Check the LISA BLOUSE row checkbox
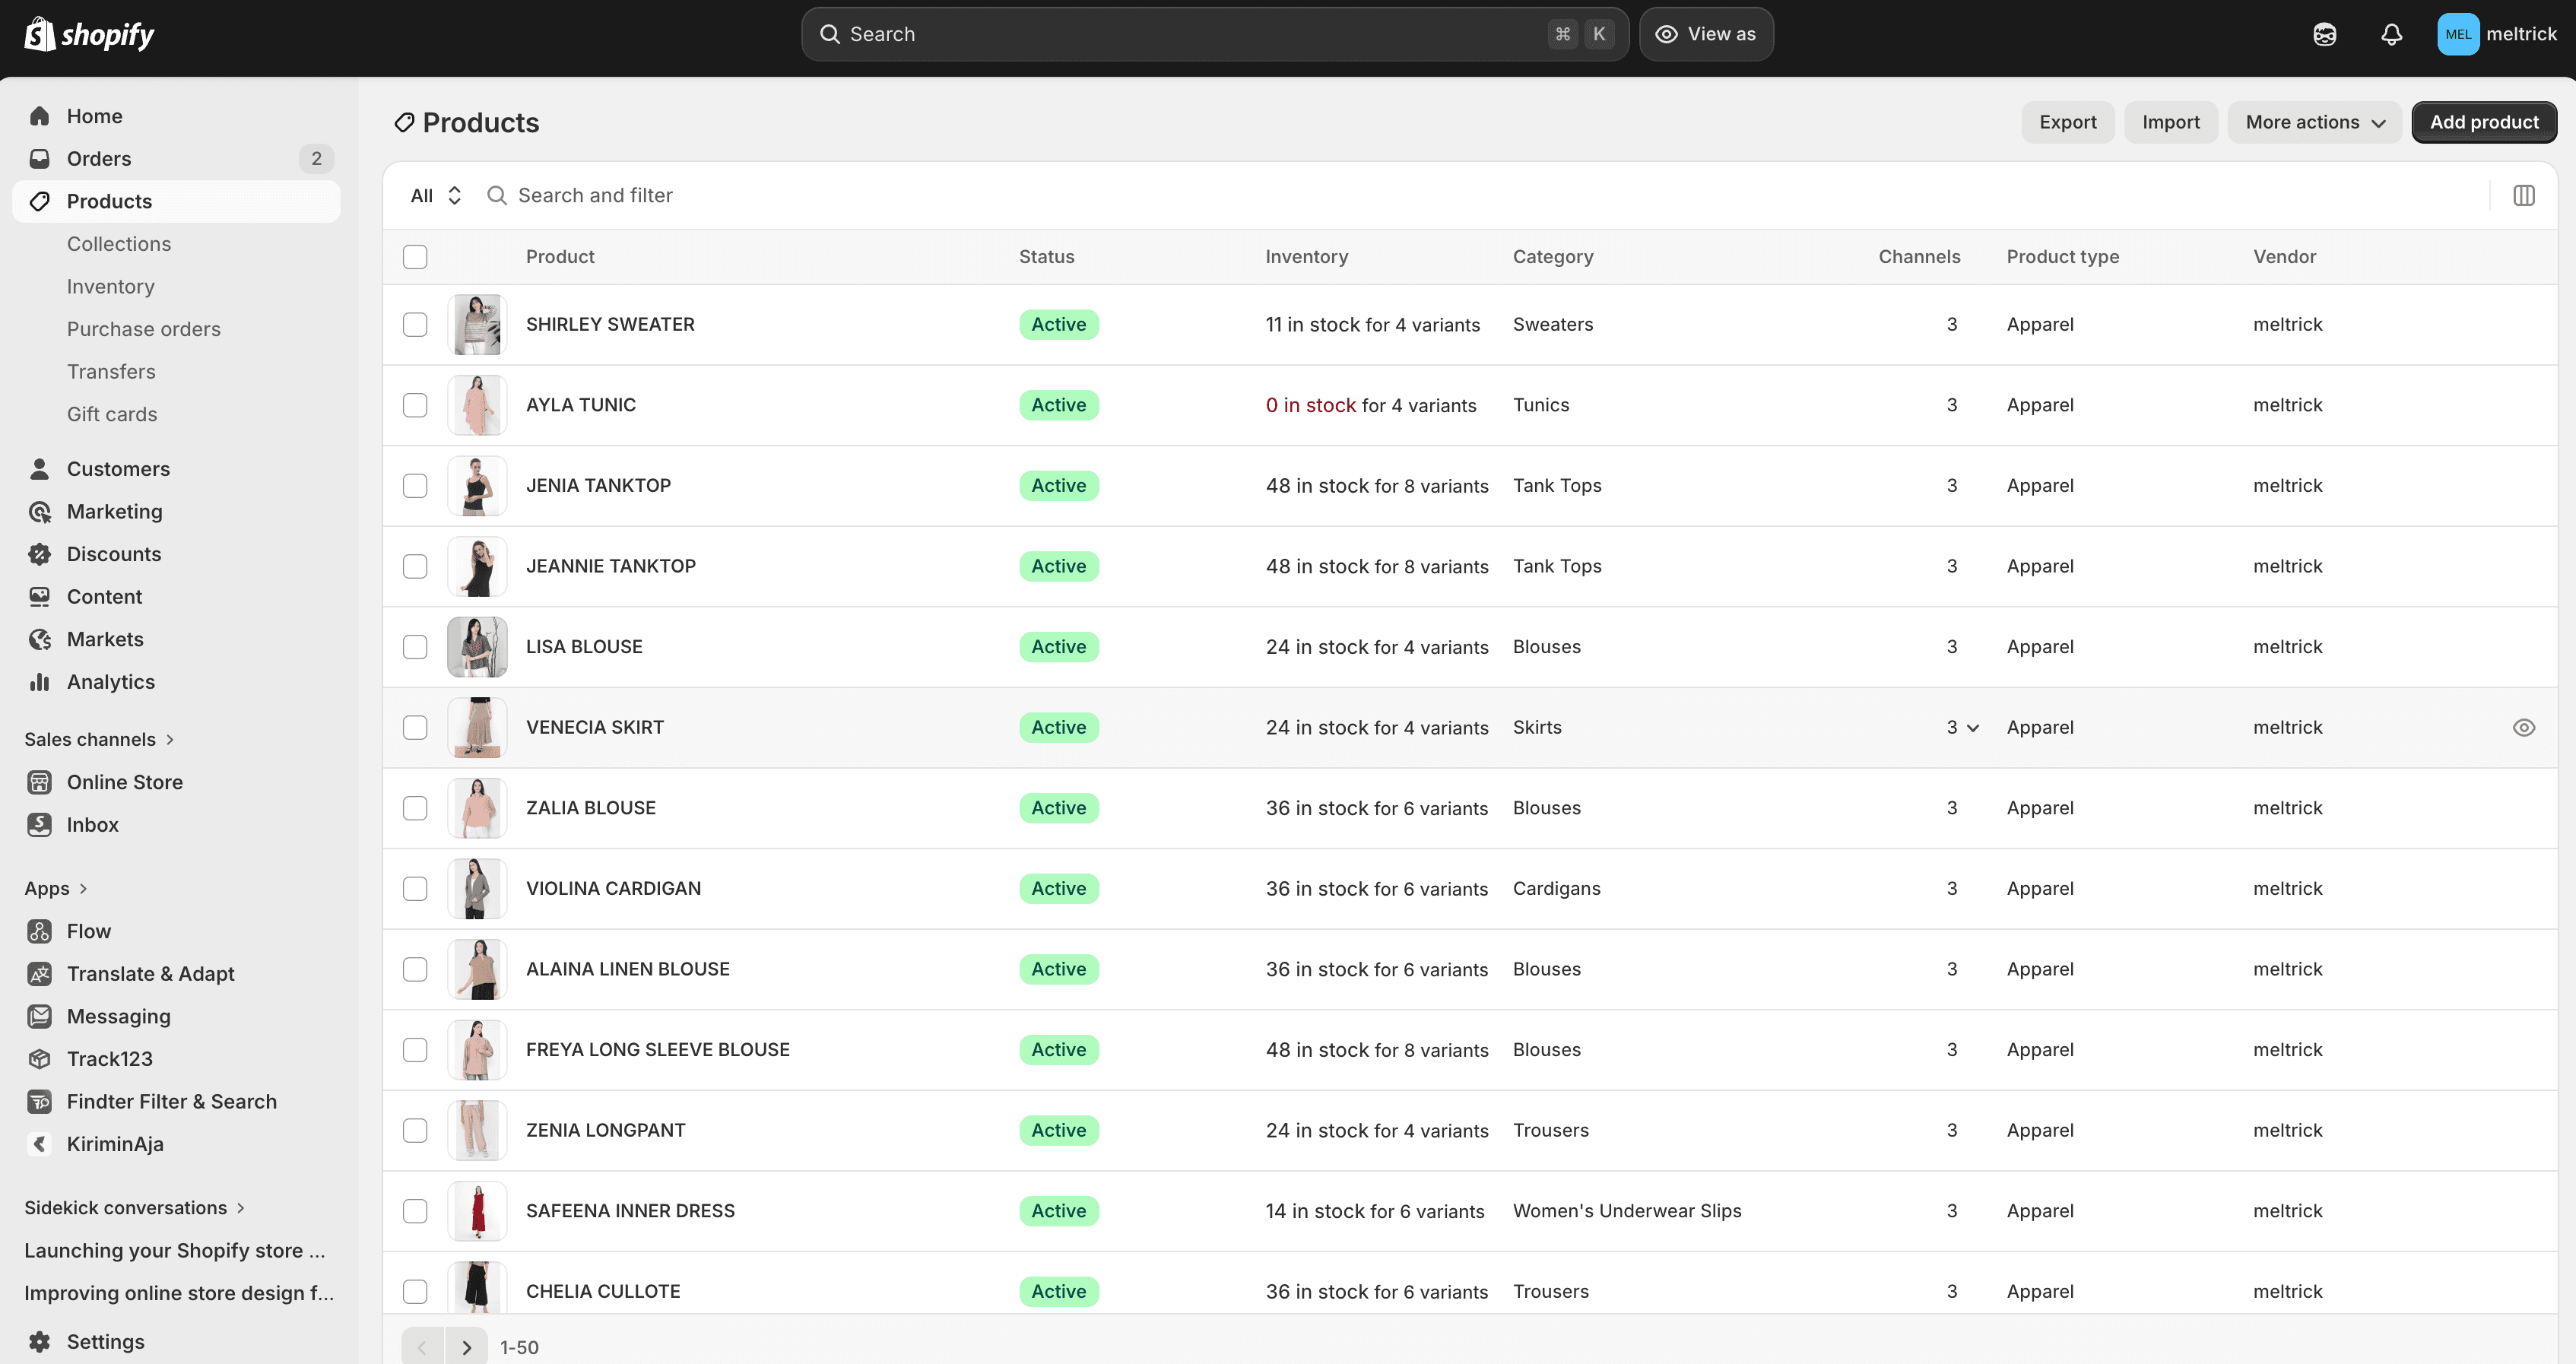This screenshot has height=1364, width=2576. pyautogui.click(x=415, y=647)
